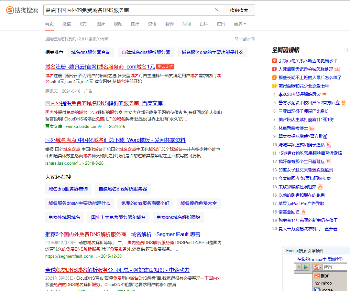Click the green play arrow in Firefox plugin image
This screenshot has height=291, width=350.
pos(306,267)
